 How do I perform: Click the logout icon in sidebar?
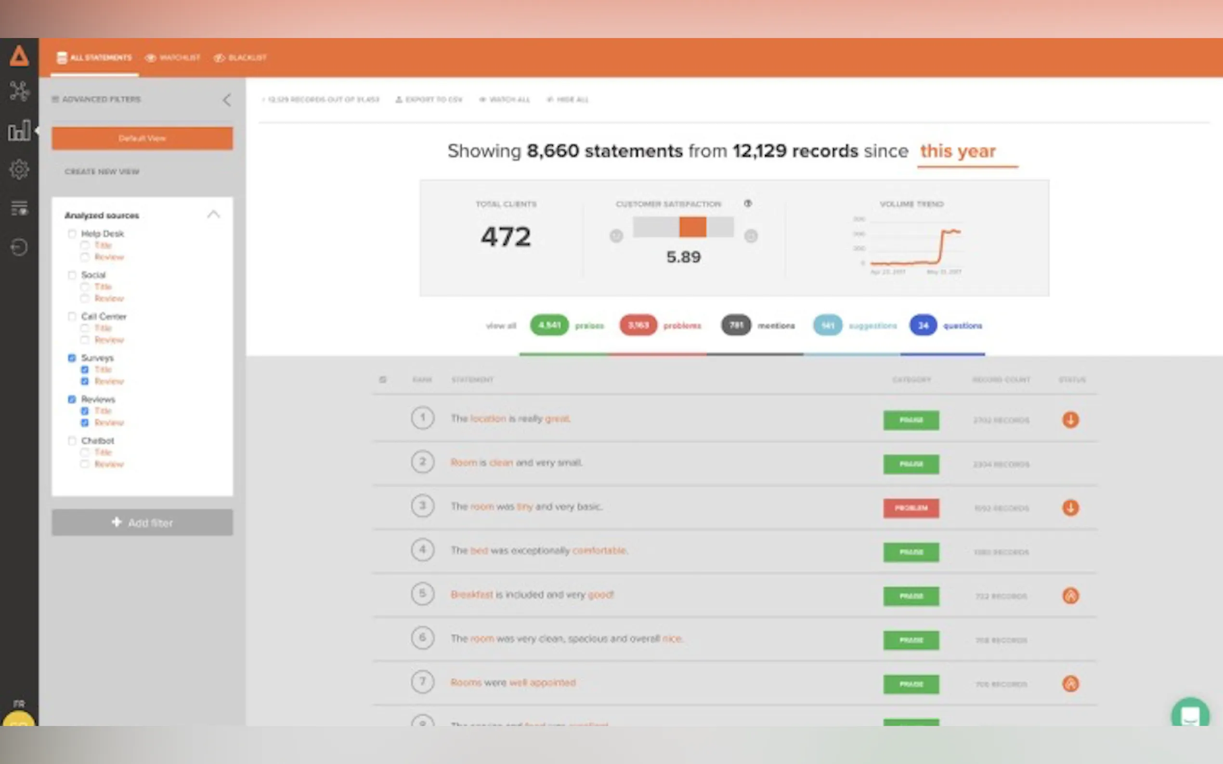tap(19, 247)
